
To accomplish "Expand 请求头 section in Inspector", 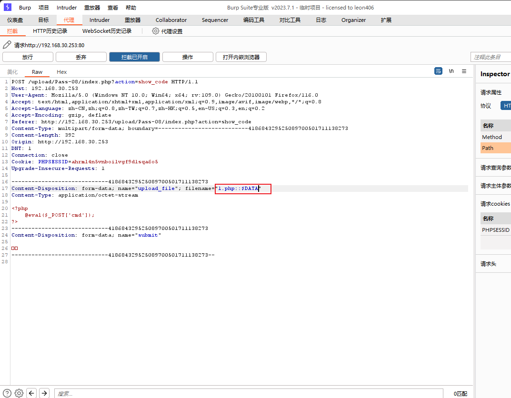I will [488, 264].
